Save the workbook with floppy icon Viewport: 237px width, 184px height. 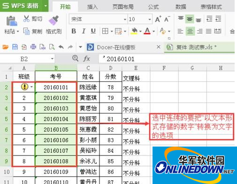click(x=15, y=47)
